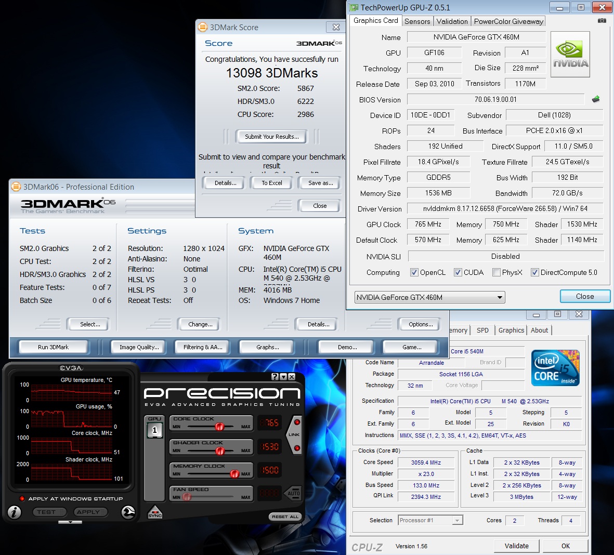Open the GPU selection dropdown in GPU-Z
The height and width of the screenshot is (555, 614).
[429, 297]
